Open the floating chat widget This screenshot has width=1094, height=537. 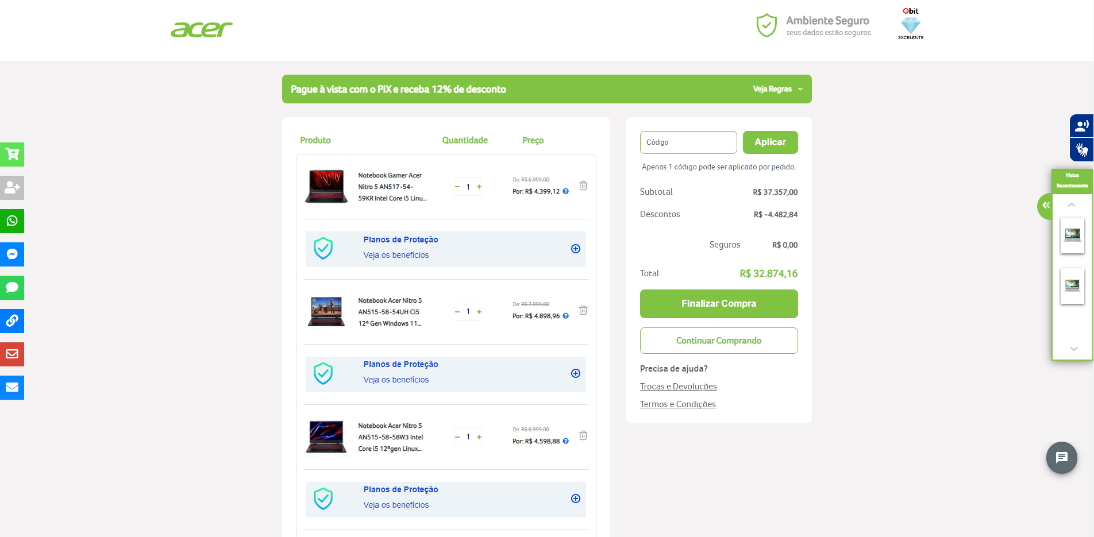(1062, 458)
